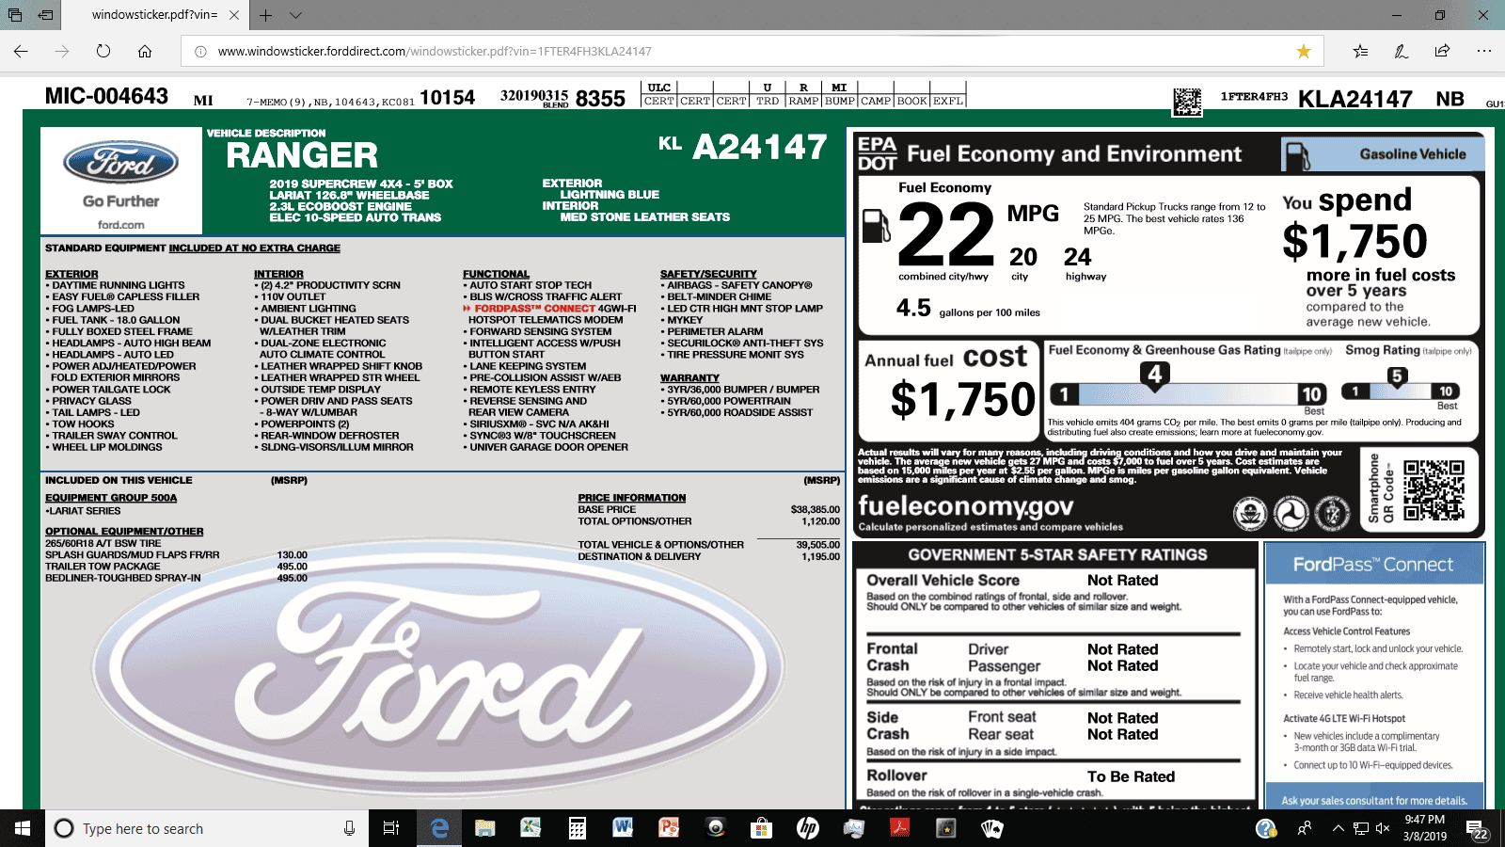The height and width of the screenshot is (847, 1505).
Task: Go to the browser home page
Action: (145, 51)
